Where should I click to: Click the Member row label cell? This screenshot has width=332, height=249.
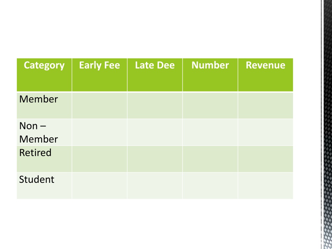tap(44, 105)
